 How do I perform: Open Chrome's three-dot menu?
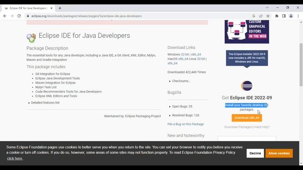tap(298, 16)
